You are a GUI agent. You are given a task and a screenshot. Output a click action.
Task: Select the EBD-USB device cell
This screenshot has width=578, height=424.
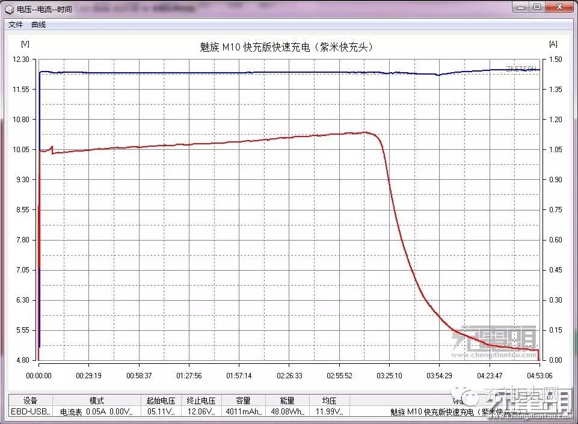click(31, 411)
